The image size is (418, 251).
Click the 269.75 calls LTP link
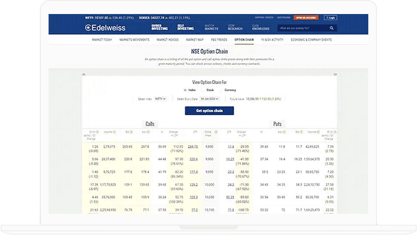click(x=194, y=147)
